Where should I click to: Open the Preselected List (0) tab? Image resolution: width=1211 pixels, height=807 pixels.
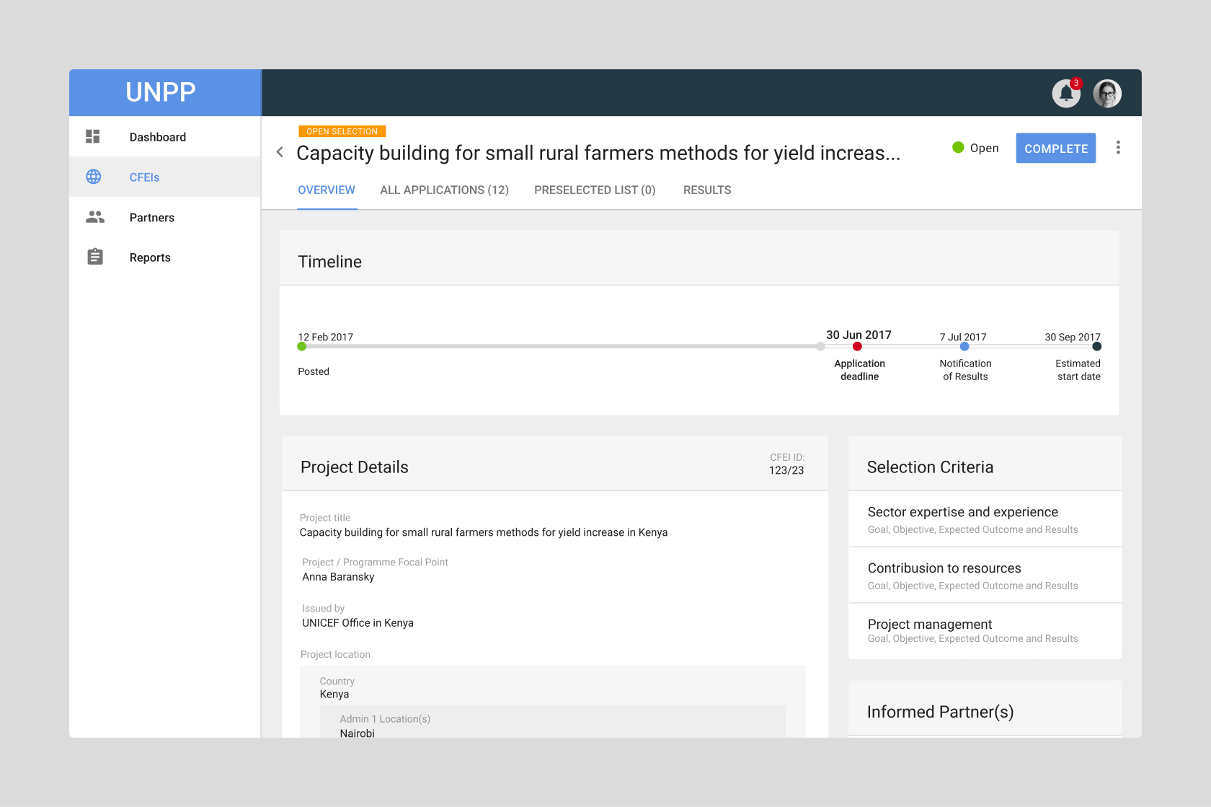tap(595, 190)
